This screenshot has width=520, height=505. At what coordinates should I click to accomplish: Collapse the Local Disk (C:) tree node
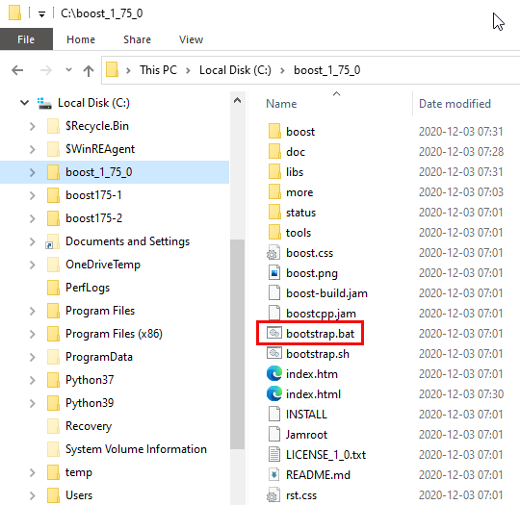[x=24, y=103]
